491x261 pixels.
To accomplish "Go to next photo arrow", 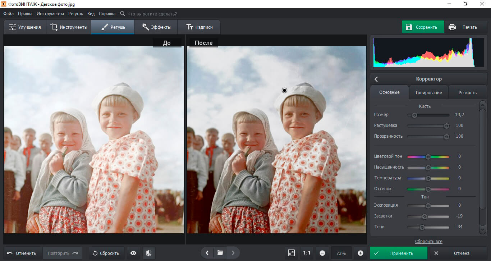I will (233, 253).
